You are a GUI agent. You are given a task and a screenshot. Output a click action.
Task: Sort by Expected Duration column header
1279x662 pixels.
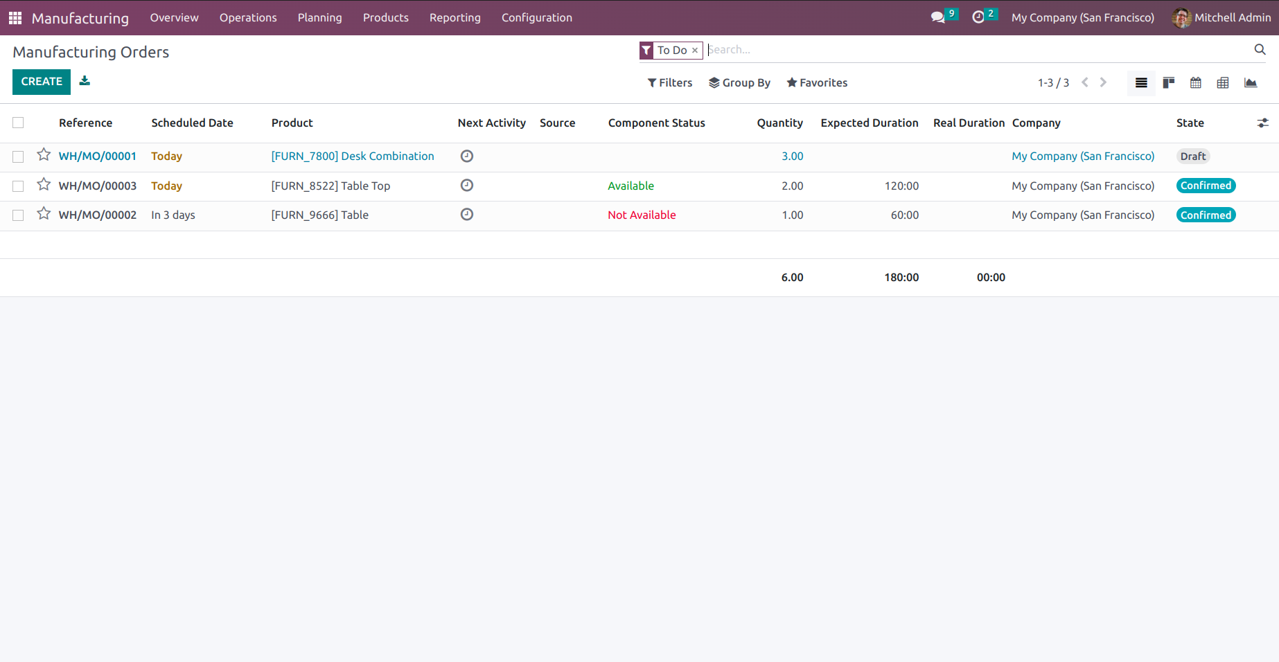[870, 123]
